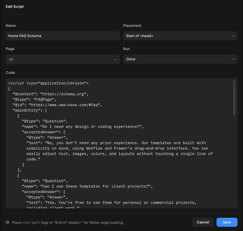Viewport: 243px width, 231px height.
Task: Click the chevron arrow in the Run dropdown
Action: pyautogui.click(x=233, y=59)
